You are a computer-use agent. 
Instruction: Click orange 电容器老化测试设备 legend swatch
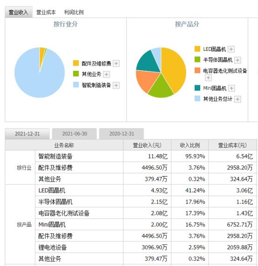click(197, 70)
